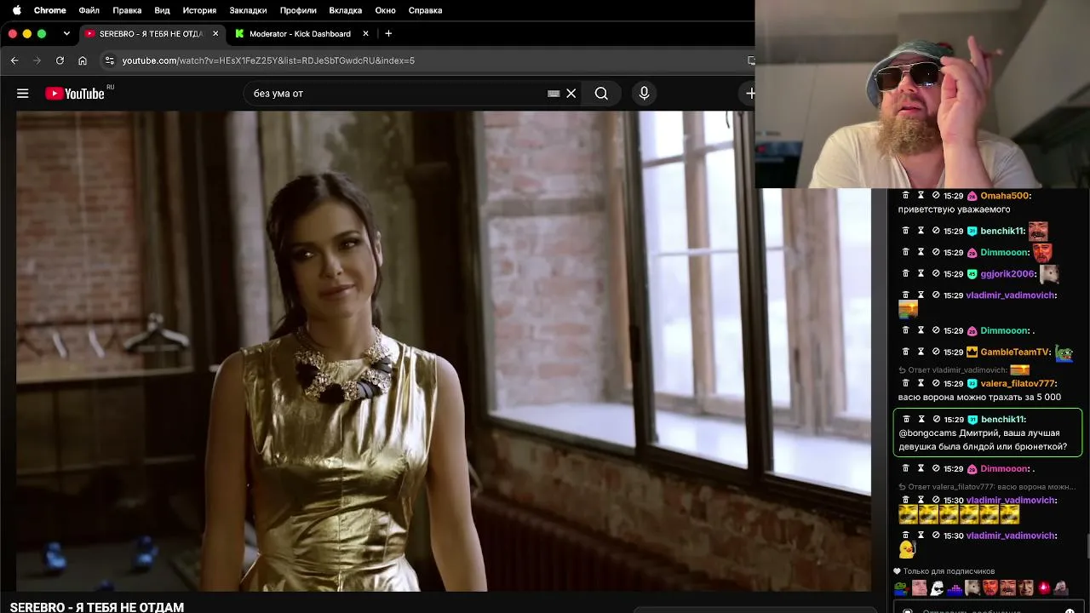Image resolution: width=1090 pixels, height=613 pixels.
Task: Delete benchik11's @bongocams message
Action: [906, 420]
